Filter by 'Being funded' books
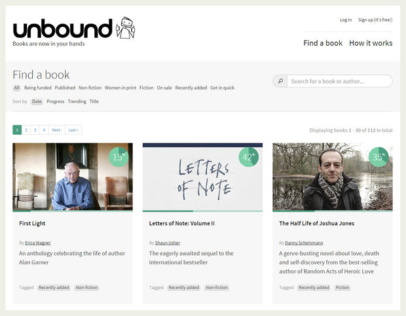 coord(38,88)
